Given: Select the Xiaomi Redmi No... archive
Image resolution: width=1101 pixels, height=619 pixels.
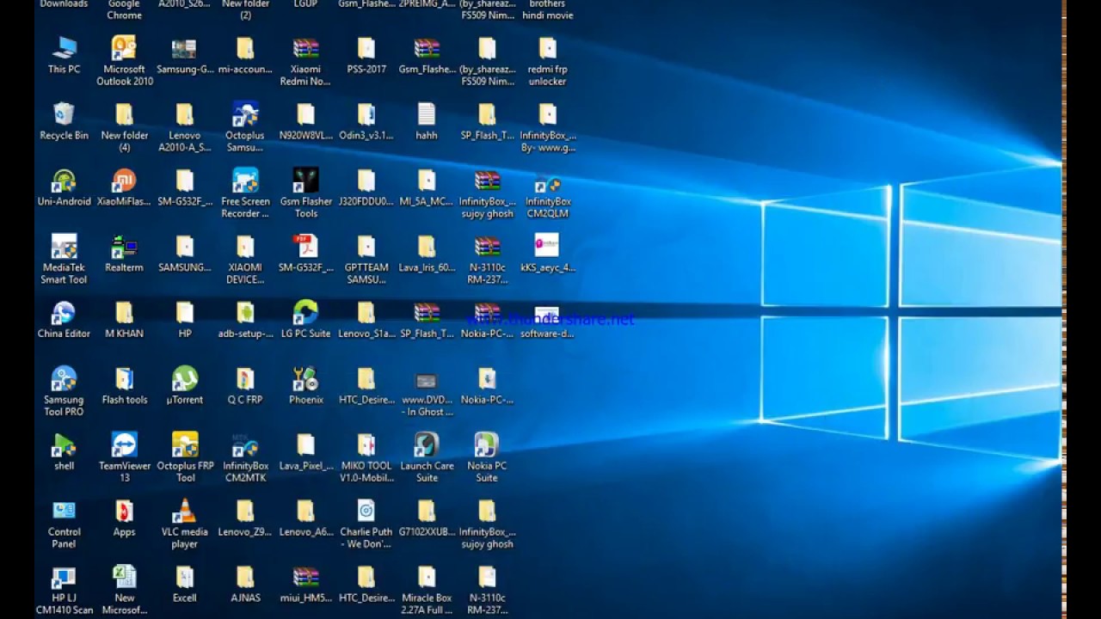Looking at the screenshot, I should click(305, 60).
